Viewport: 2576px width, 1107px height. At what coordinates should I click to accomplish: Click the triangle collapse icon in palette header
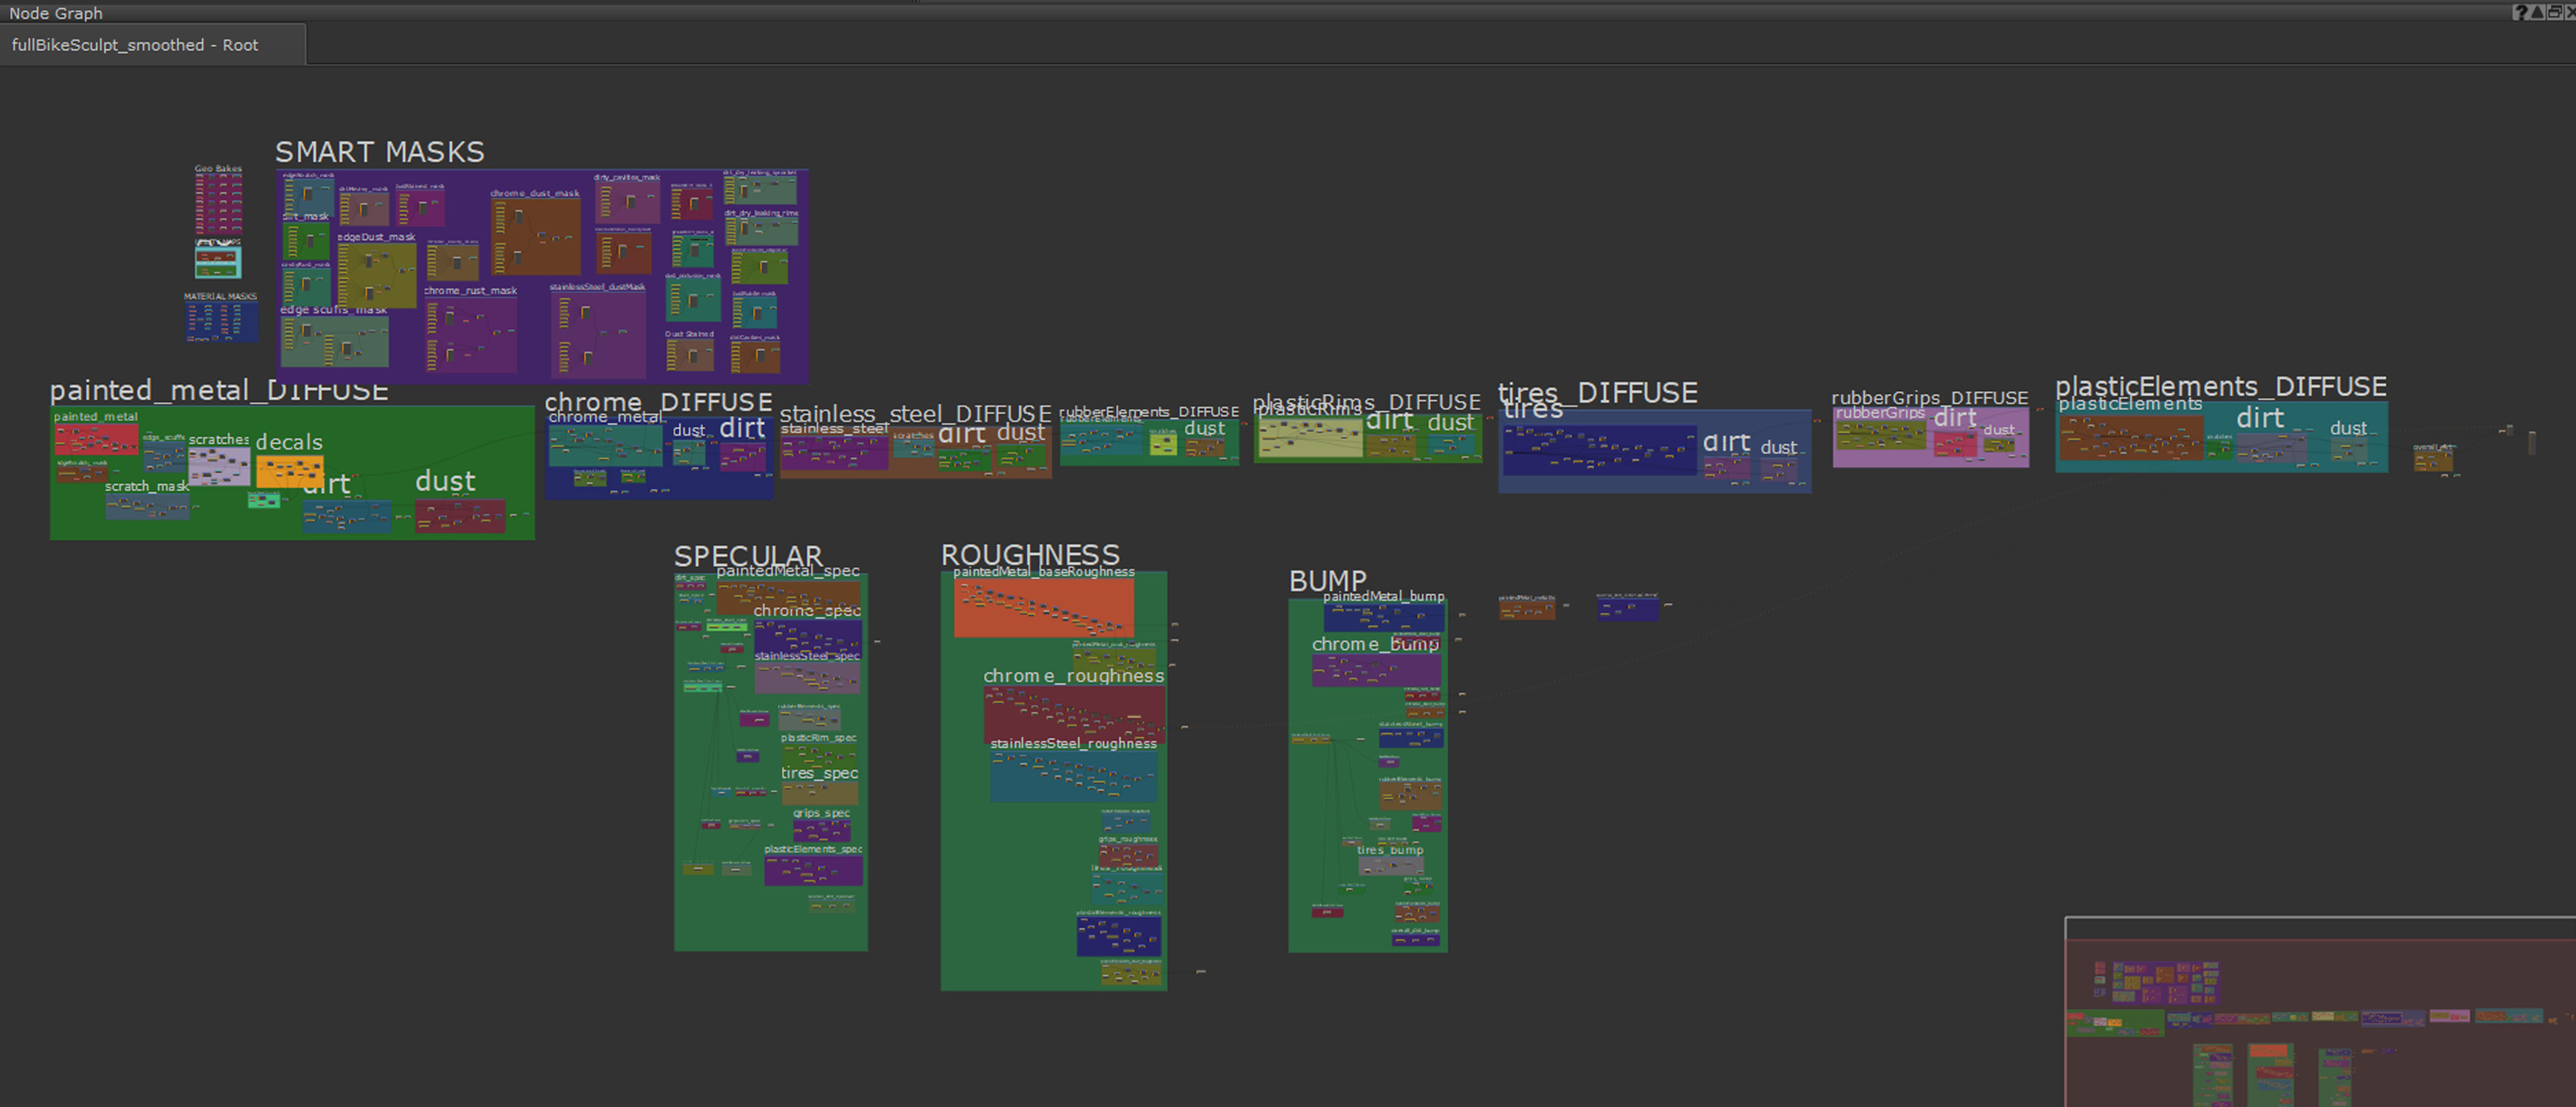2537,12
